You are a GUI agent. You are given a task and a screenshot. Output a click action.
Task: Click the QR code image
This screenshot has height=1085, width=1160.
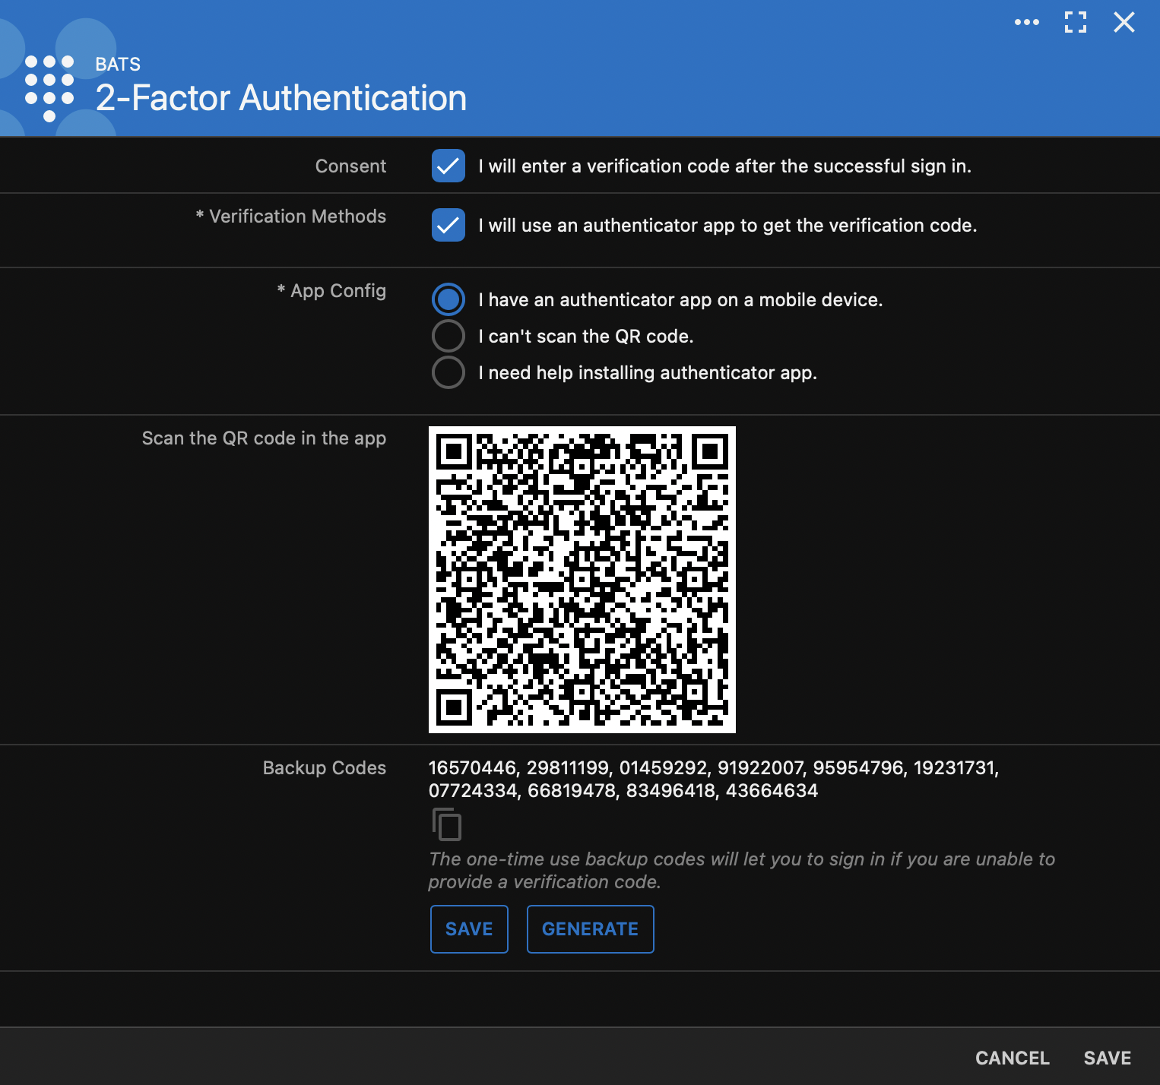click(582, 579)
